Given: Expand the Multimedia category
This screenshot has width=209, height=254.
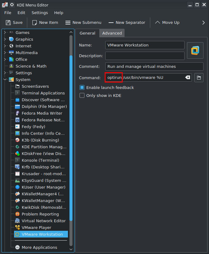Looking at the screenshot, I should coord(5,53).
